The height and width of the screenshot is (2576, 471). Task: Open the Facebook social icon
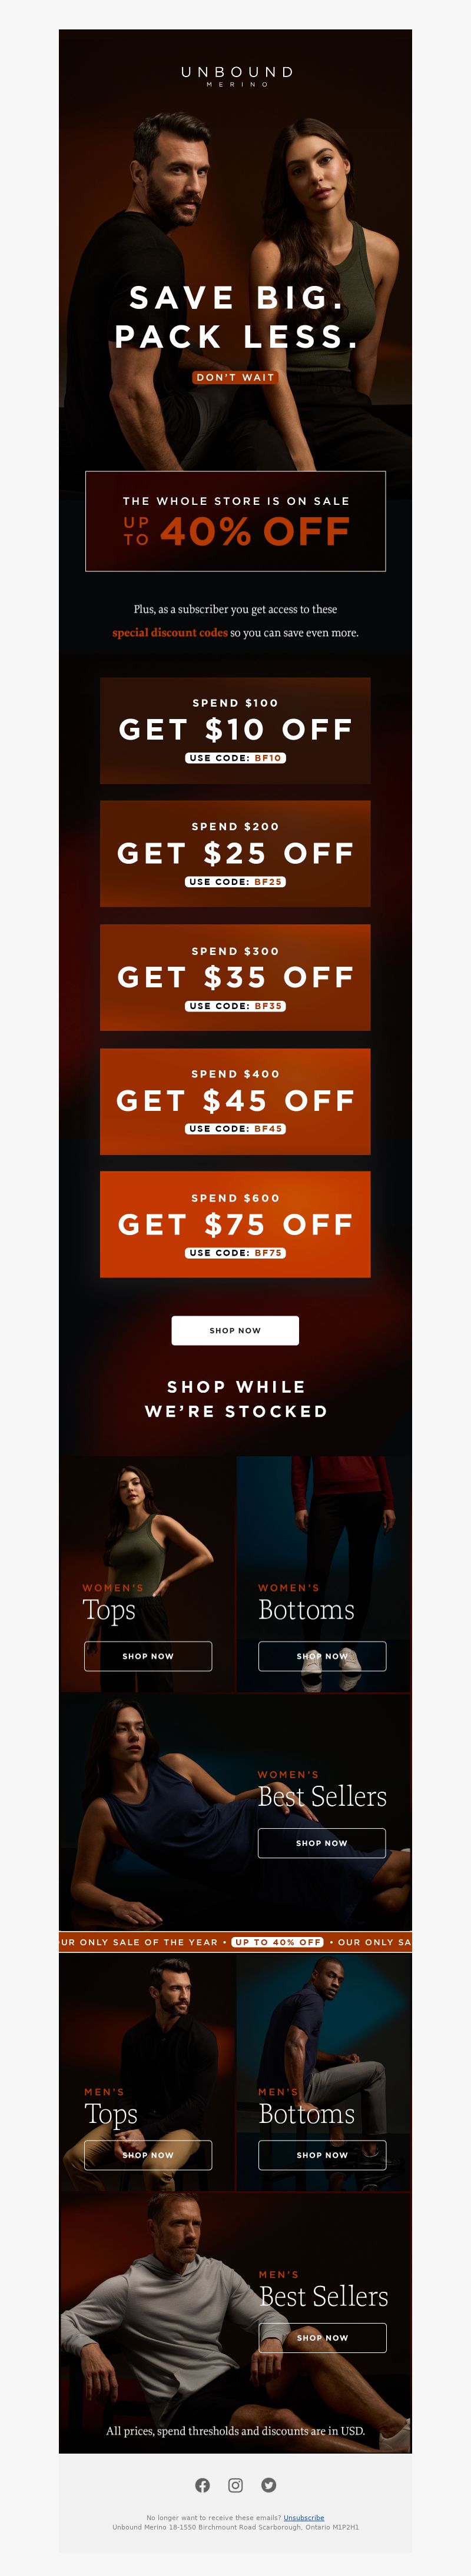[202, 2485]
